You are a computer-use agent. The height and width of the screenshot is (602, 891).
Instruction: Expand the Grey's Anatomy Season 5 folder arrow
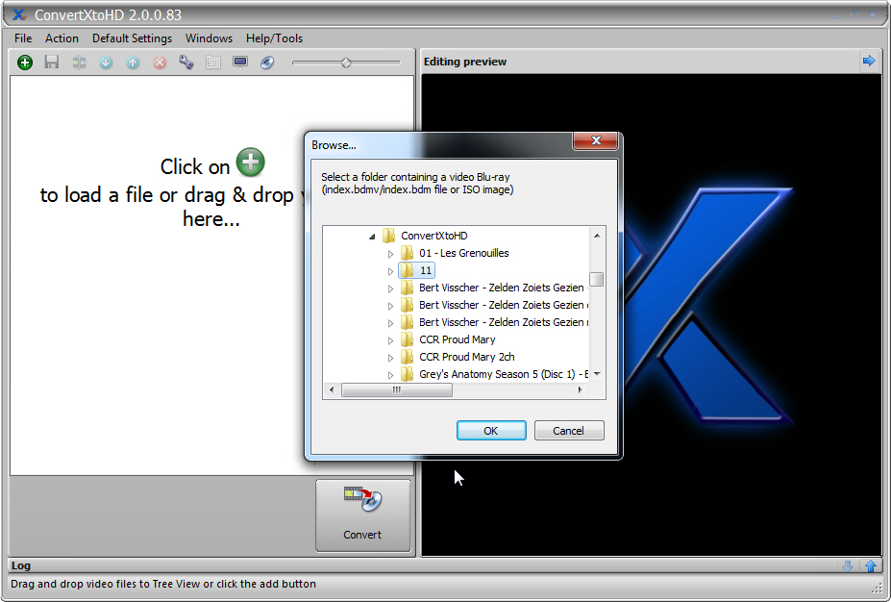tap(390, 375)
